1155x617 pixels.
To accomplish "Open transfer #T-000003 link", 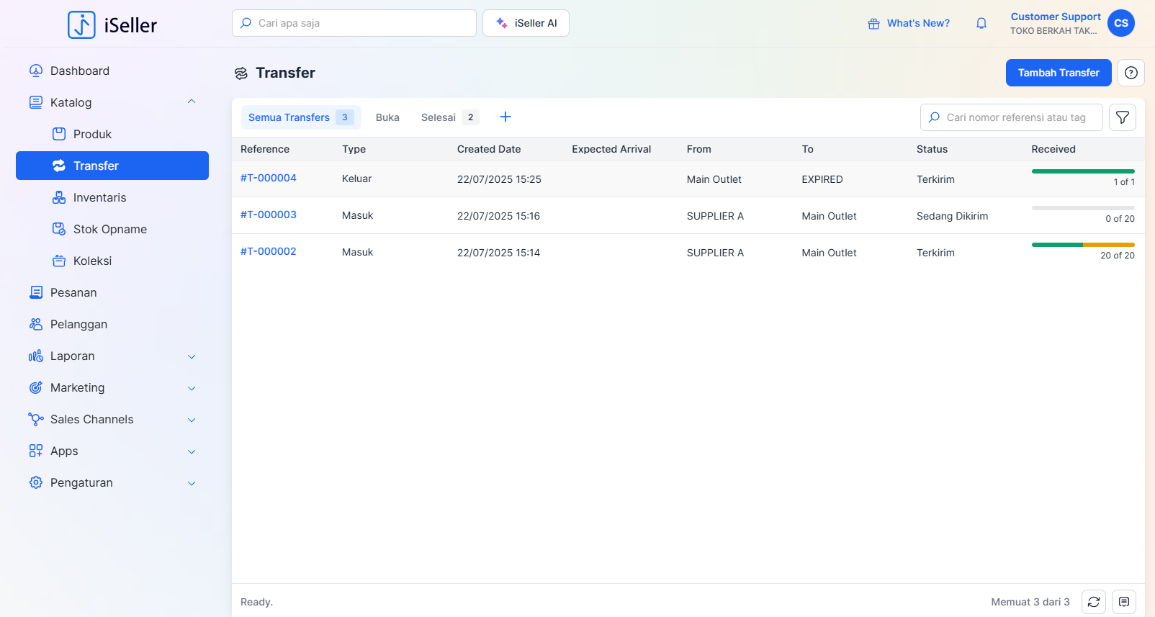I will tap(269, 215).
